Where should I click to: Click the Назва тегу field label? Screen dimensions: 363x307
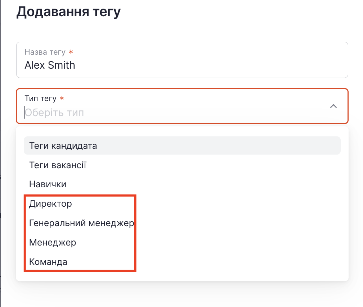coord(45,52)
